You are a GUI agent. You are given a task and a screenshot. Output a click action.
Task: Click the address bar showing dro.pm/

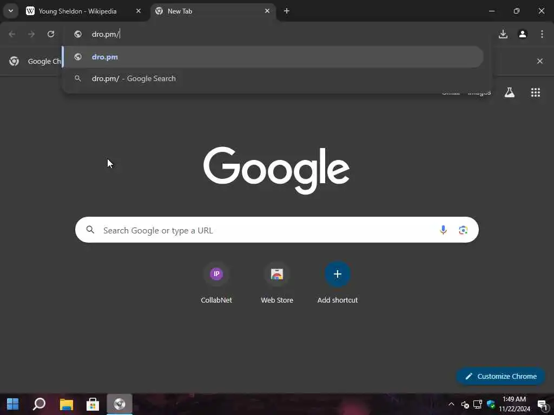click(275, 34)
